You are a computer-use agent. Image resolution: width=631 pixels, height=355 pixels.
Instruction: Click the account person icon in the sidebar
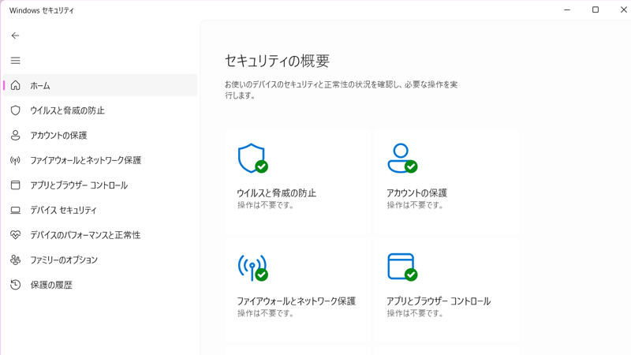point(15,135)
